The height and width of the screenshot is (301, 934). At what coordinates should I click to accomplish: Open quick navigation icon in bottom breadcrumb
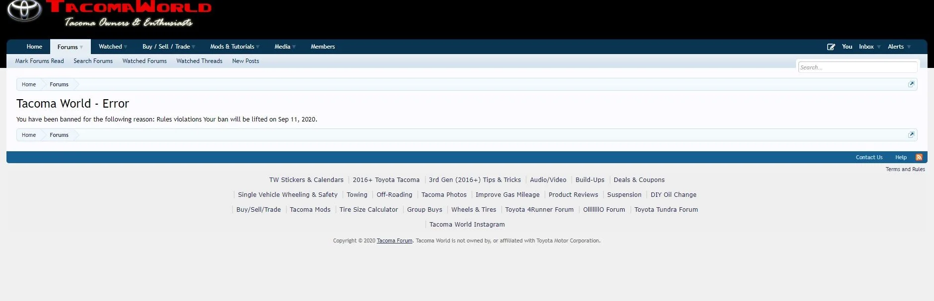pyautogui.click(x=911, y=135)
